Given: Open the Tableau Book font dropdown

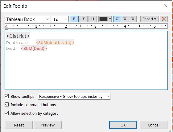Looking at the screenshot, I should click(x=27, y=19).
